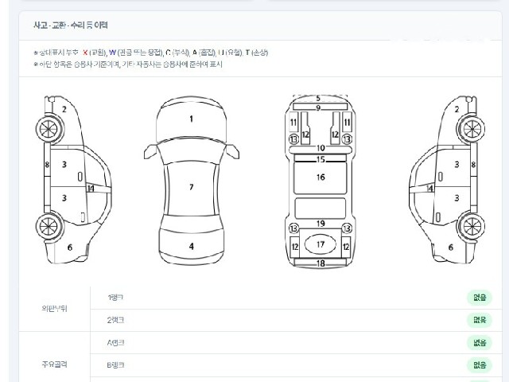The image size is (509, 382).
Task: Select cross member 9 on underbody diagram
Action: tap(318, 107)
